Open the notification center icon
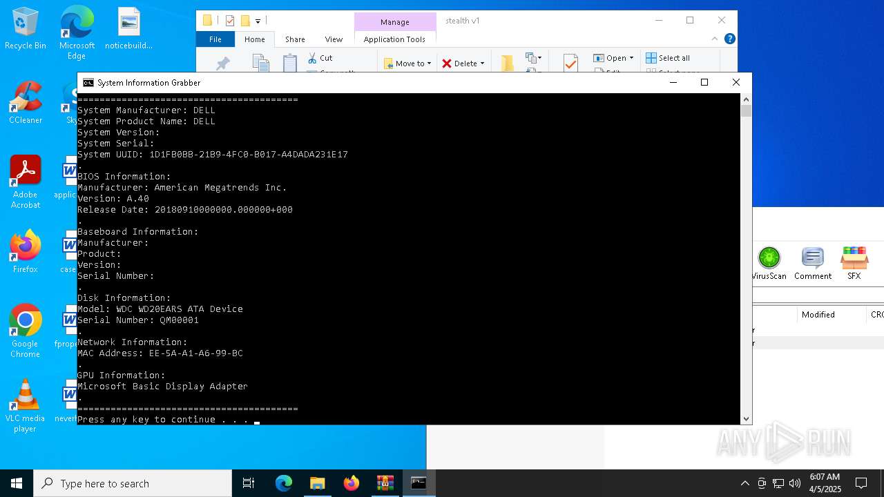This screenshot has height=497, width=884. [x=861, y=483]
